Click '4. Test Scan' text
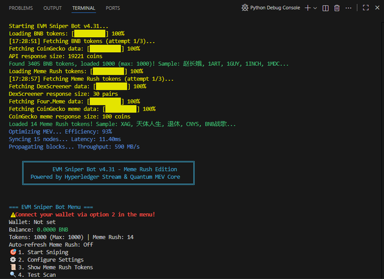 pos(37,275)
